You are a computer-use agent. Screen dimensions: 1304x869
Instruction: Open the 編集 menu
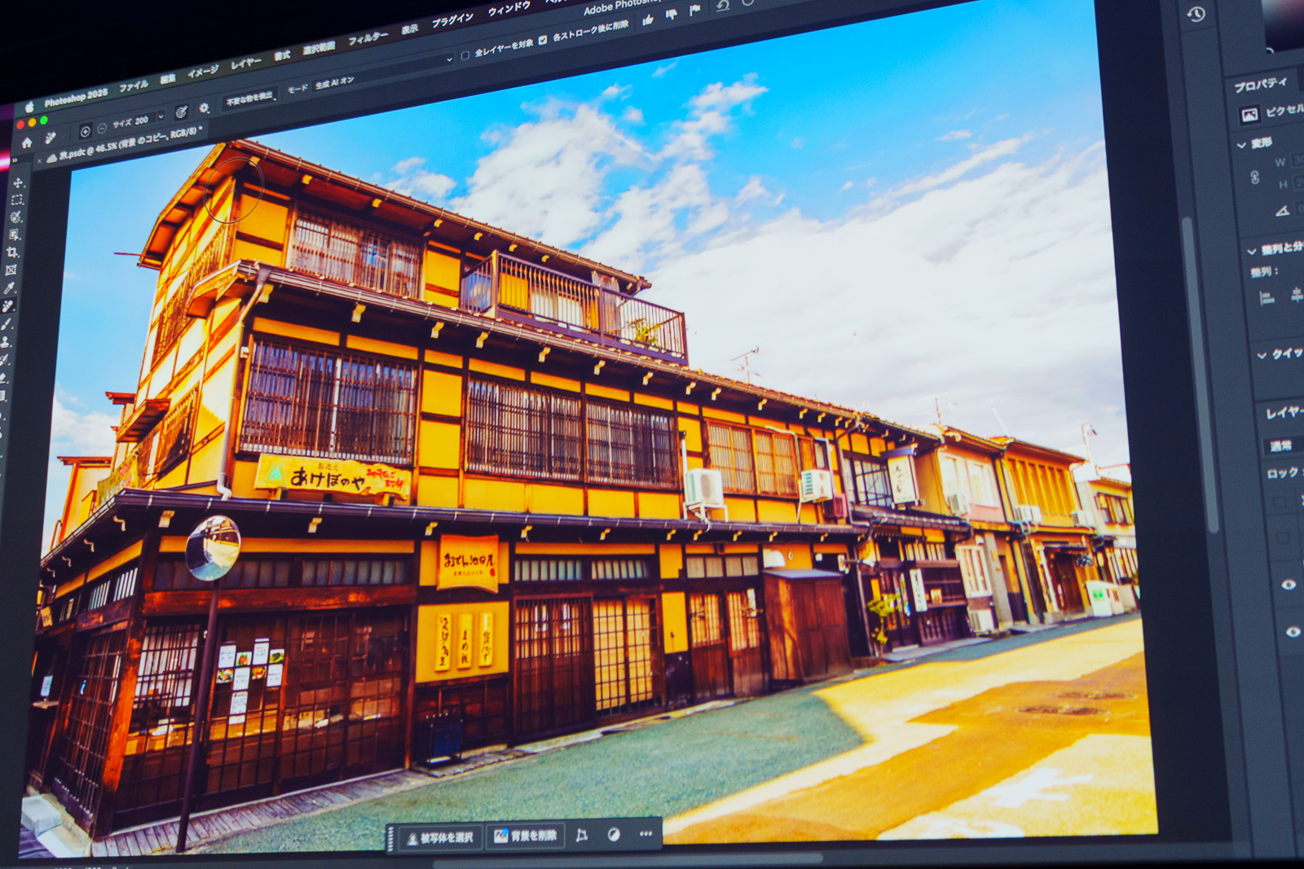168,78
